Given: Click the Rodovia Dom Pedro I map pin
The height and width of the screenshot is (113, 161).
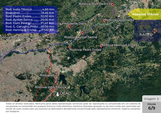Looking at the screenshot, I should 112,5.
